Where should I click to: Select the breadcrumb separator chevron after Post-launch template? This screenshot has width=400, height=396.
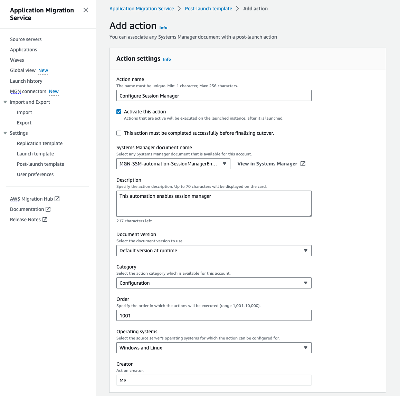[x=237, y=8]
